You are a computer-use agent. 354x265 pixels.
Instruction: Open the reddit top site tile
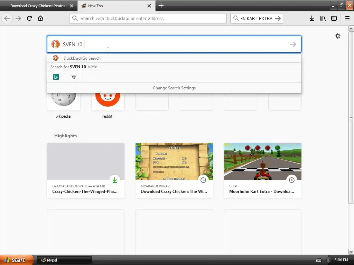pyautogui.click(x=108, y=102)
